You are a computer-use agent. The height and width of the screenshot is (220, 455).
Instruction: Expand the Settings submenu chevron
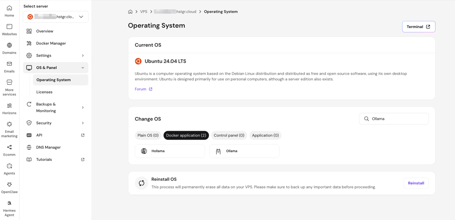83,56
